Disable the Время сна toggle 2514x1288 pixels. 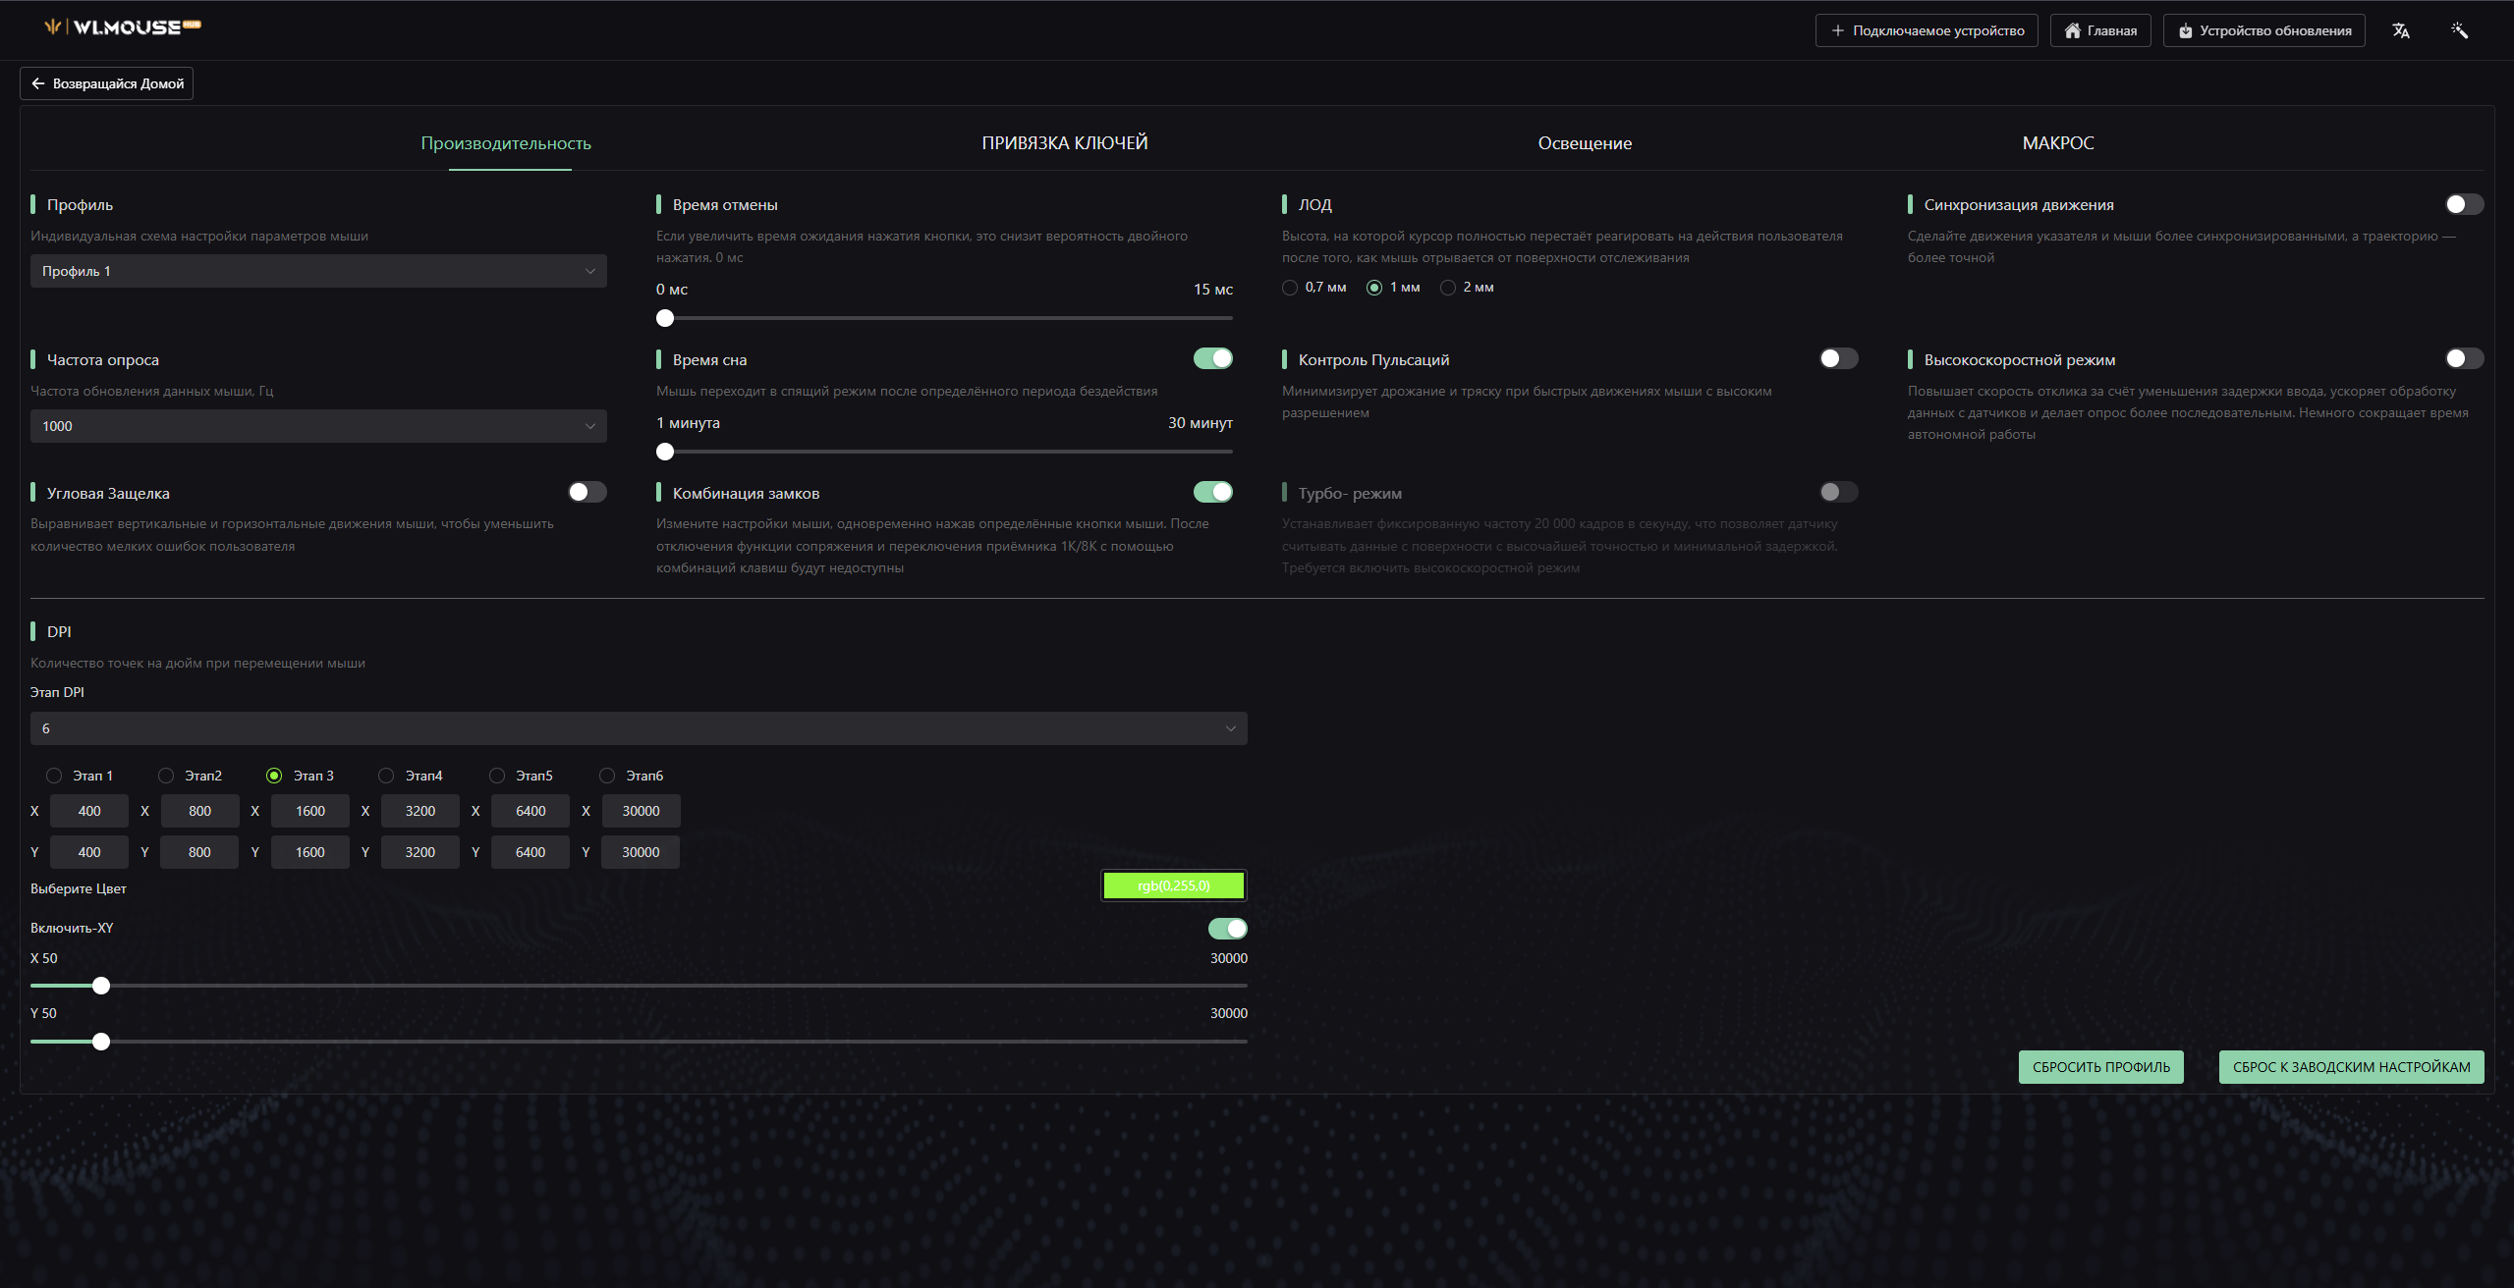coord(1212,358)
